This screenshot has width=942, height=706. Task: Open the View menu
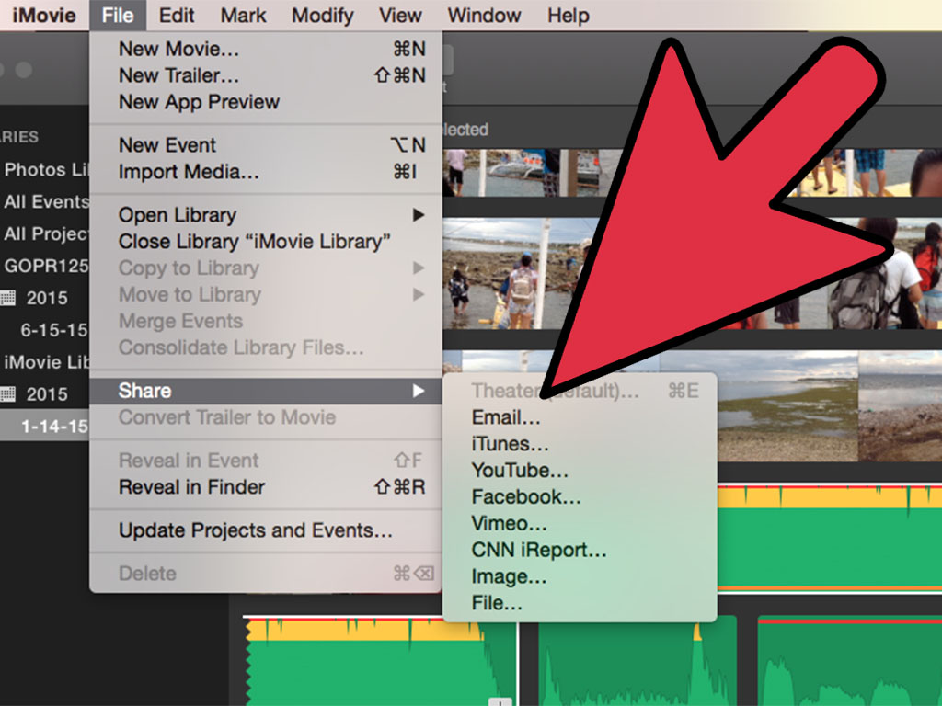click(x=400, y=15)
